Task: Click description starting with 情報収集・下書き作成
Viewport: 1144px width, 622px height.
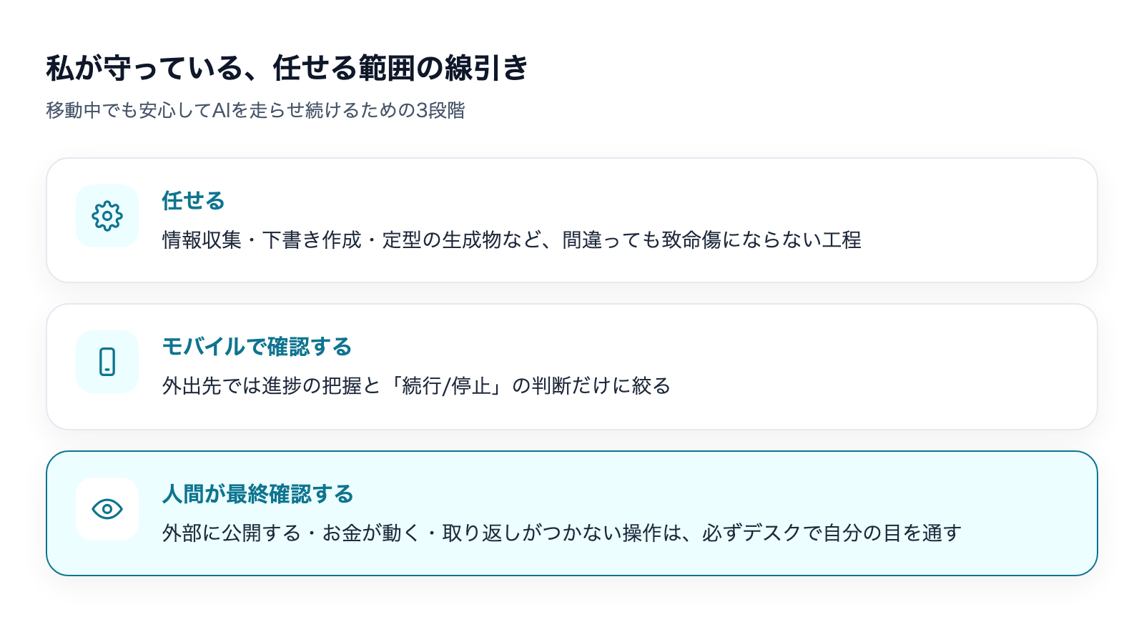Action: click(x=511, y=240)
